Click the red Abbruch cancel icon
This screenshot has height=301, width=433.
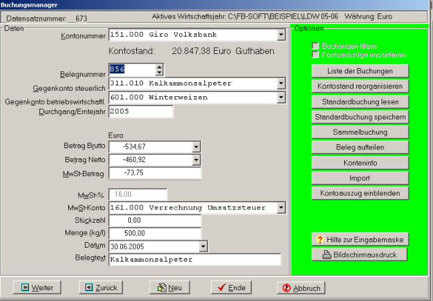pyautogui.click(x=287, y=288)
